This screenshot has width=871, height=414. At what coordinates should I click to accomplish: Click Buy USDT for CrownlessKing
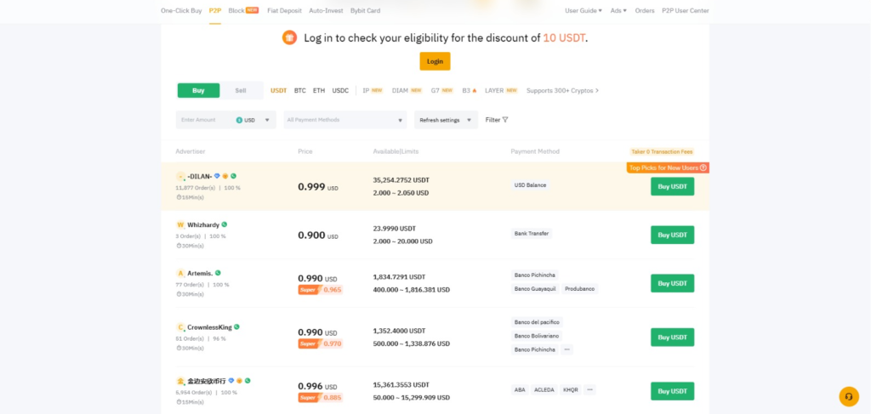coord(672,337)
